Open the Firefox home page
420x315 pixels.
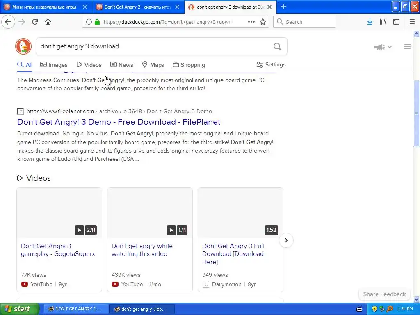tap(48, 22)
